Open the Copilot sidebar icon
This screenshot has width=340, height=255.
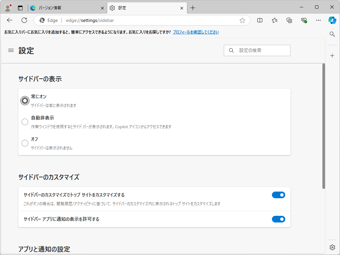[332, 20]
